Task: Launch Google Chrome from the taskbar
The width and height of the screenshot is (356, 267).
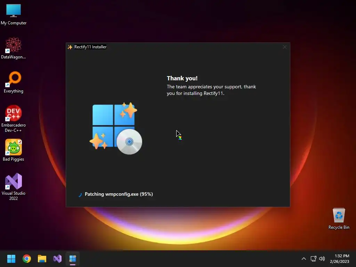Action: point(26,259)
